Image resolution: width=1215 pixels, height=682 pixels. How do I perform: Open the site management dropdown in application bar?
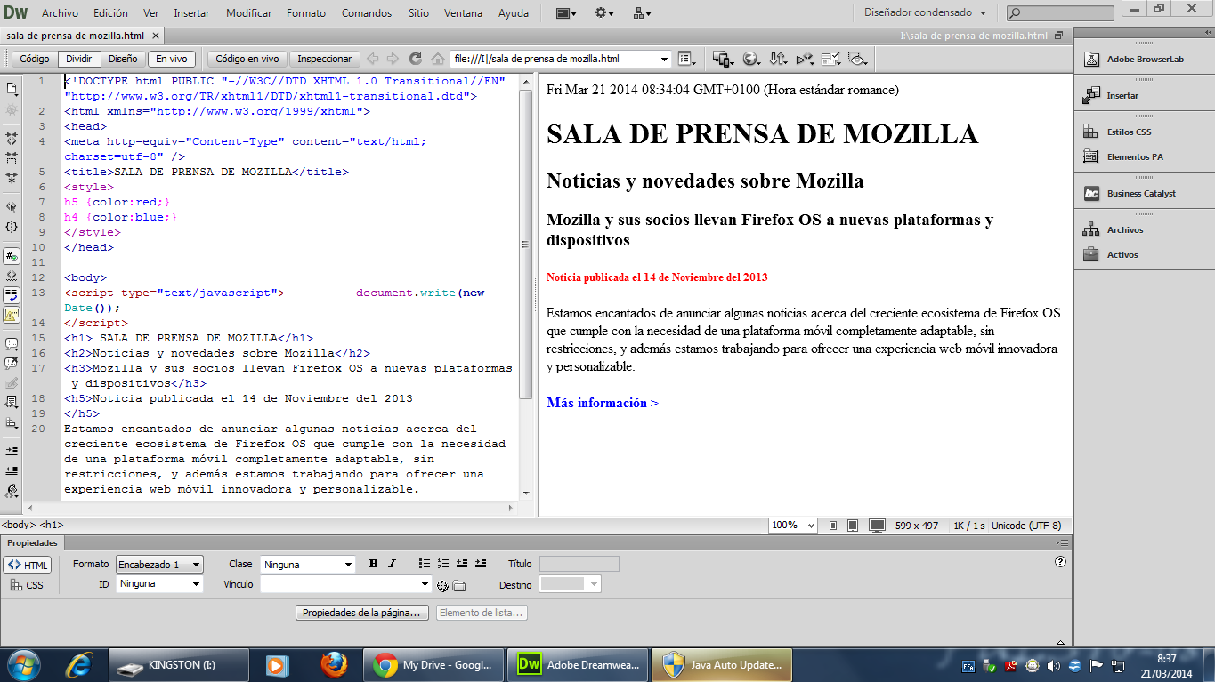tap(643, 13)
